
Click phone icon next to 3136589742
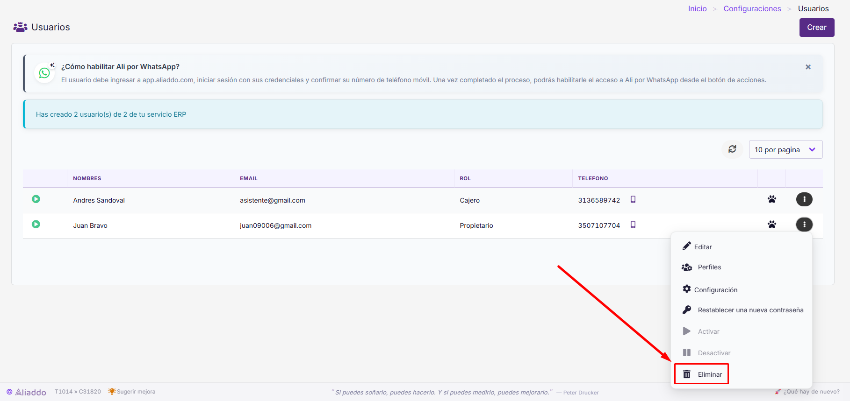click(633, 199)
